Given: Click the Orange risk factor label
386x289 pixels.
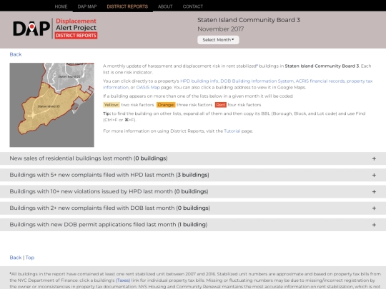Looking at the screenshot, I should pyautogui.click(x=166, y=105).
